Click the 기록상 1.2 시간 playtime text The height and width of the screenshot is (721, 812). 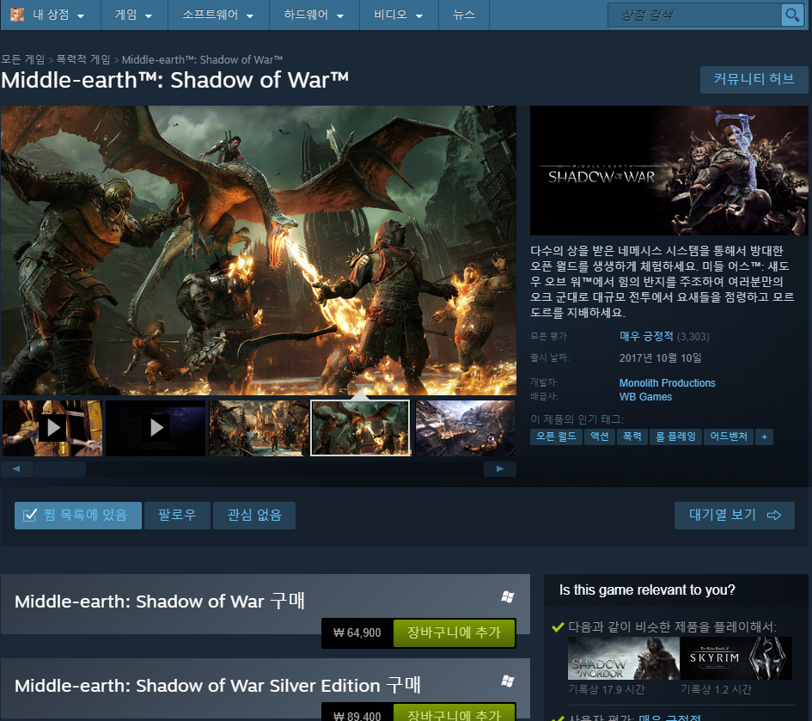pyautogui.click(x=716, y=689)
